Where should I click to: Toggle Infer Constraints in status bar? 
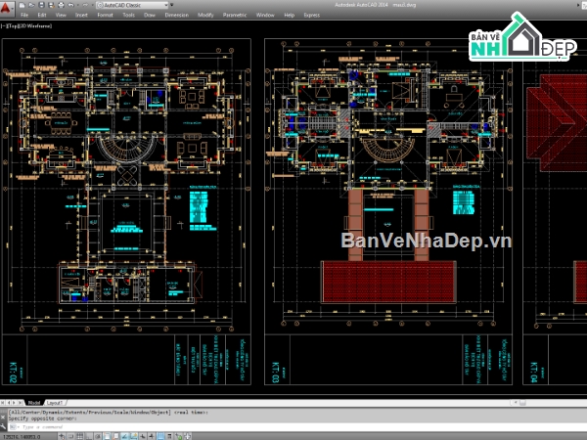tap(62, 437)
